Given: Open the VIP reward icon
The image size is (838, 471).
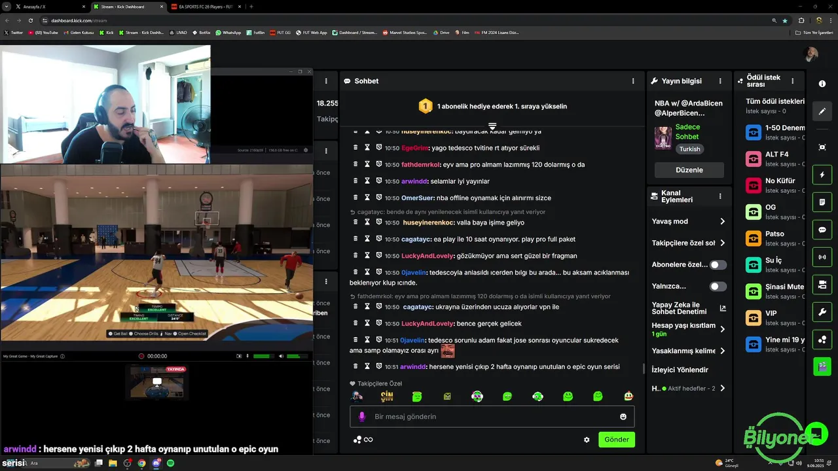Looking at the screenshot, I should click(x=754, y=317).
